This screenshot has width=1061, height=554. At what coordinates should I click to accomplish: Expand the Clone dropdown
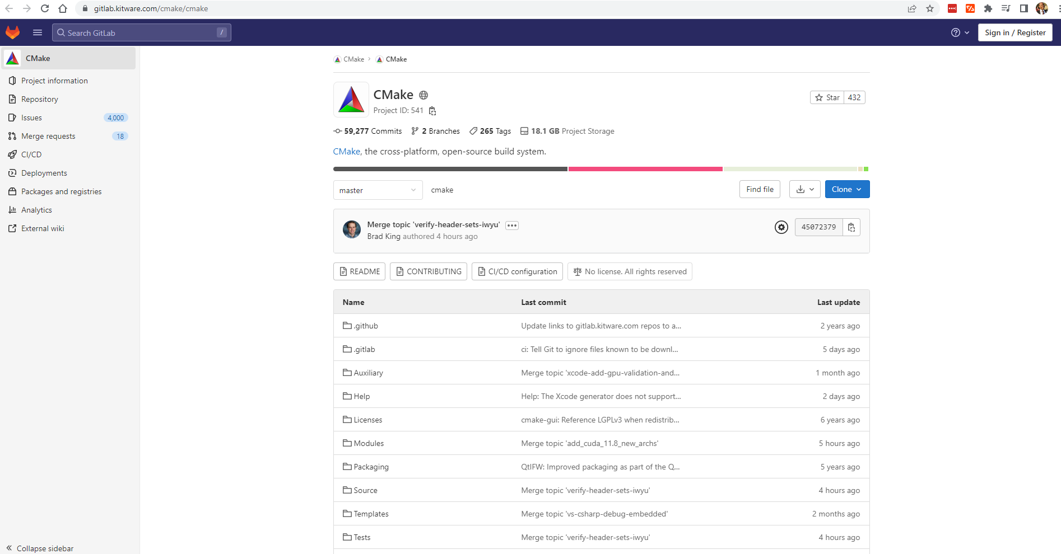pyautogui.click(x=847, y=190)
